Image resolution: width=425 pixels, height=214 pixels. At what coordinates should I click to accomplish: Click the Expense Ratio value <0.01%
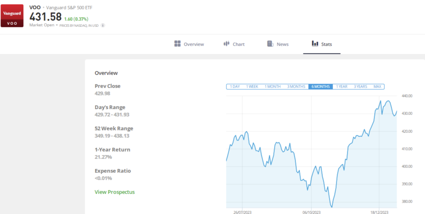[103, 178]
